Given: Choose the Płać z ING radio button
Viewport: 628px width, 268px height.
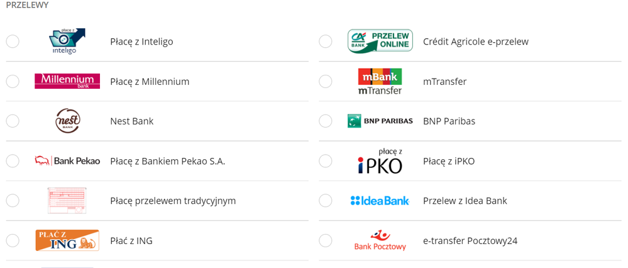Looking at the screenshot, I should [13, 241].
